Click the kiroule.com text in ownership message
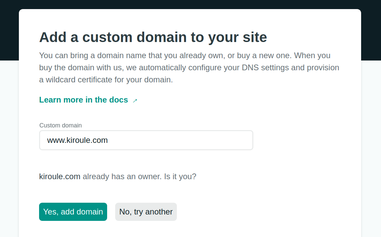Viewport: 381px width, 237px height. click(x=60, y=176)
